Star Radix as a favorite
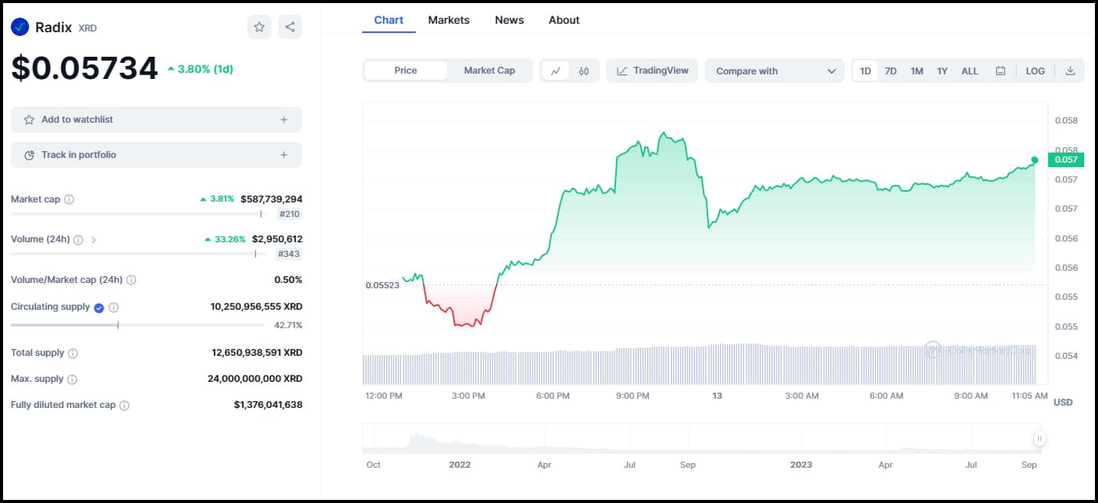Screen dimensions: 1098x503 [259, 27]
